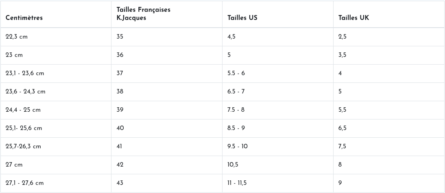The width and height of the screenshot is (445, 193).
Task: Click the Tailles Françaises K.Jacques header
Action: click(x=143, y=14)
